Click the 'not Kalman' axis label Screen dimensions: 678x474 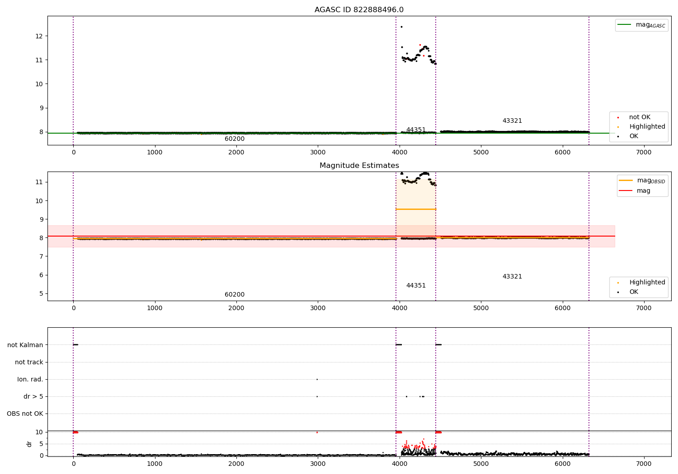[25, 345]
